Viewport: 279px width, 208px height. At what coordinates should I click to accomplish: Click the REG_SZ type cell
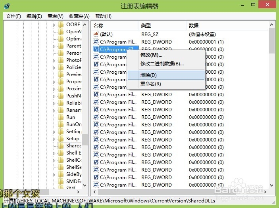pyautogui.click(x=150, y=34)
